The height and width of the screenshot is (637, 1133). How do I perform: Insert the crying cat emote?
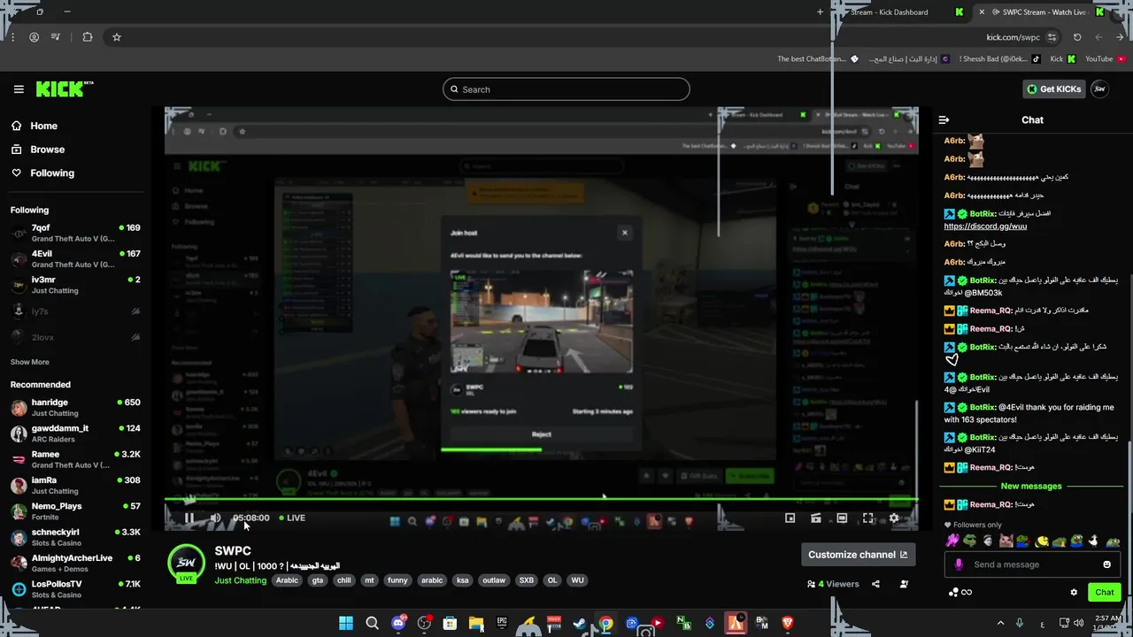(x=1006, y=541)
